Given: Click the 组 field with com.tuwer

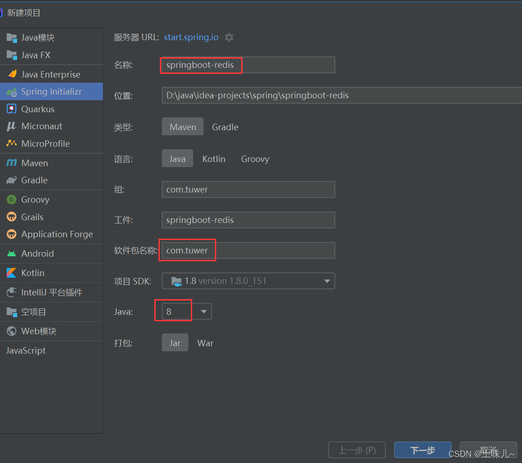Looking at the screenshot, I should point(249,189).
